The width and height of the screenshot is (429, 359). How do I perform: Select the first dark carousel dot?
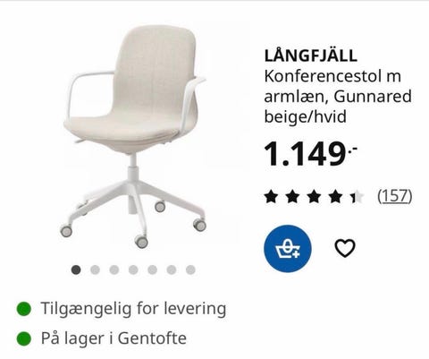coord(76,270)
